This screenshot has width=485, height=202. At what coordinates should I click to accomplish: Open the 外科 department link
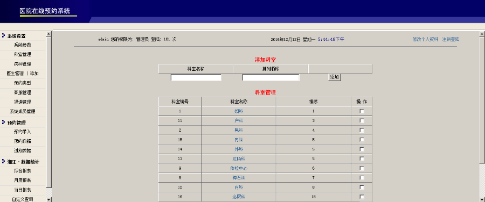coord(239,149)
